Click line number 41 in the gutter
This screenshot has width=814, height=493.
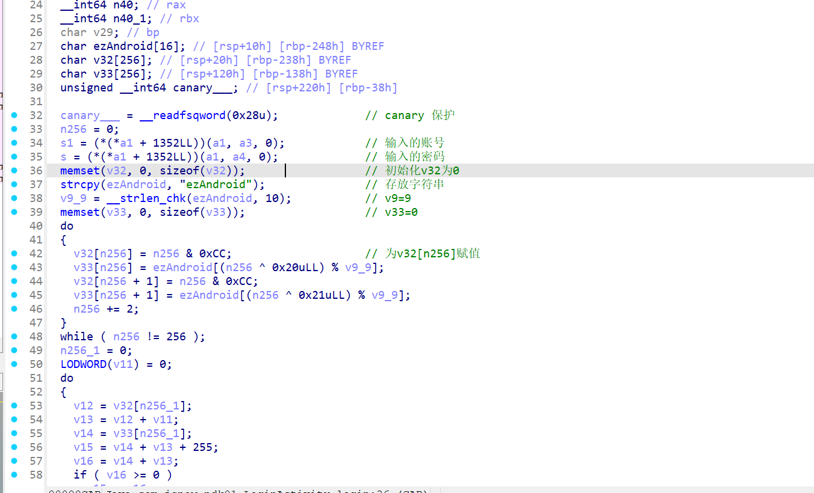[x=36, y=240]
